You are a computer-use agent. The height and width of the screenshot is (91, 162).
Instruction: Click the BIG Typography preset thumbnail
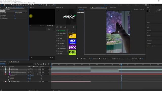coord(72,36)
